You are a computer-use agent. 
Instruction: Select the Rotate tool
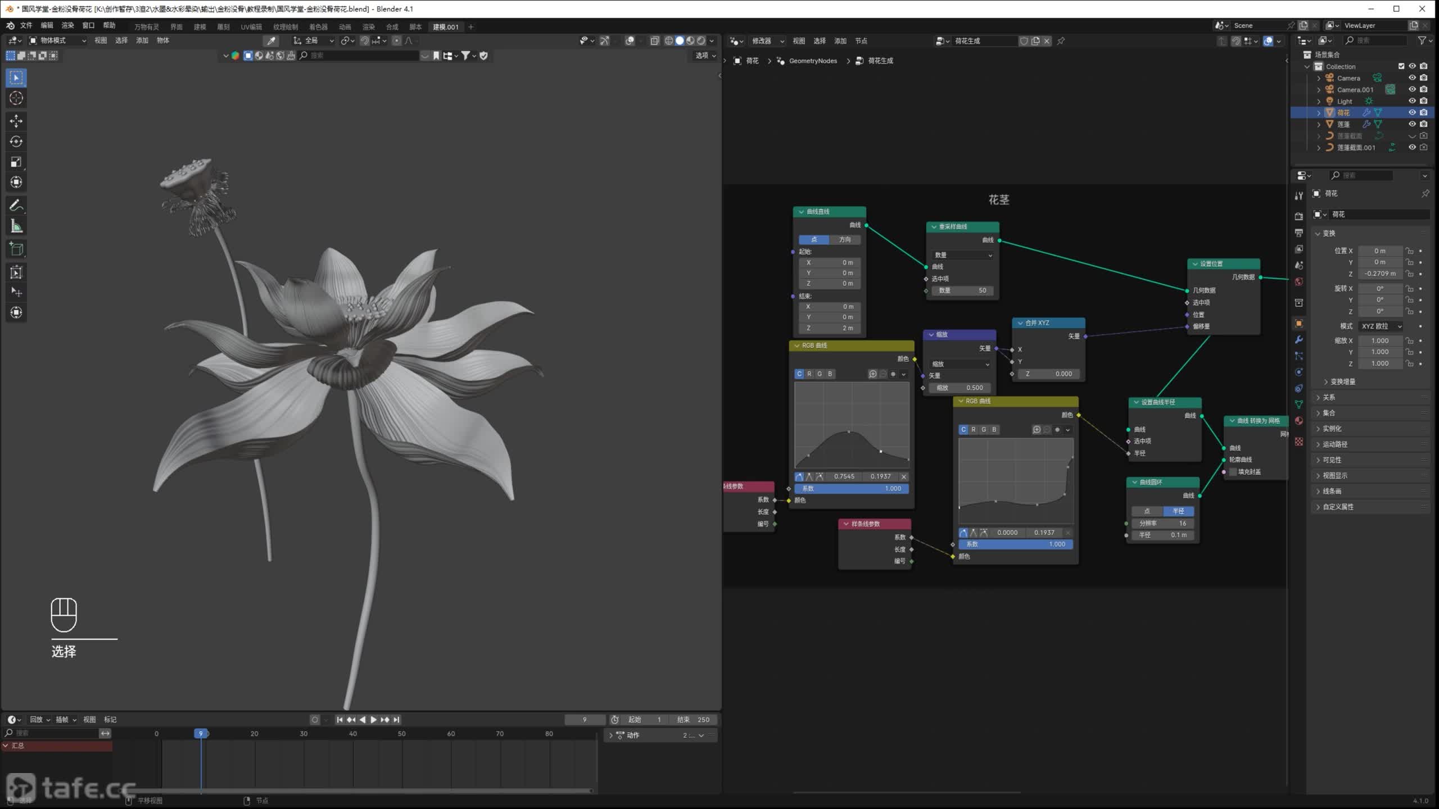pos(16,142)
